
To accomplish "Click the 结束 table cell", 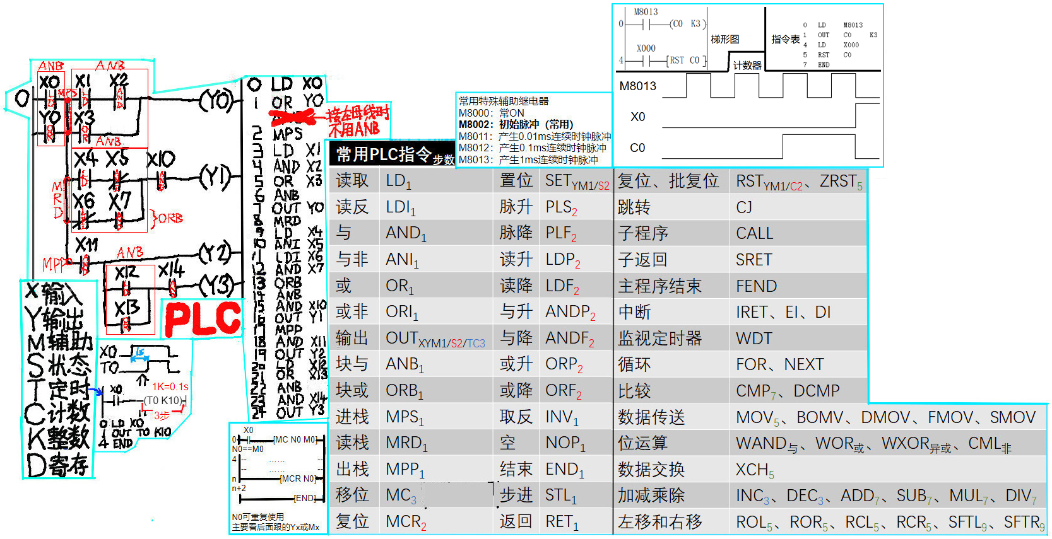I will (516, 469).
